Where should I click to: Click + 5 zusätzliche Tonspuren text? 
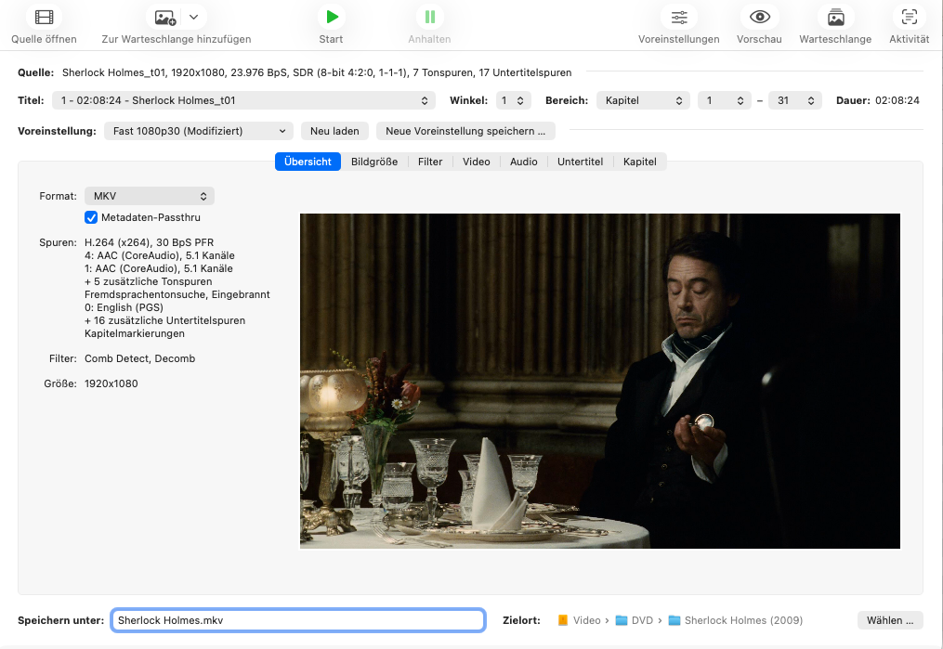point(149,282)
